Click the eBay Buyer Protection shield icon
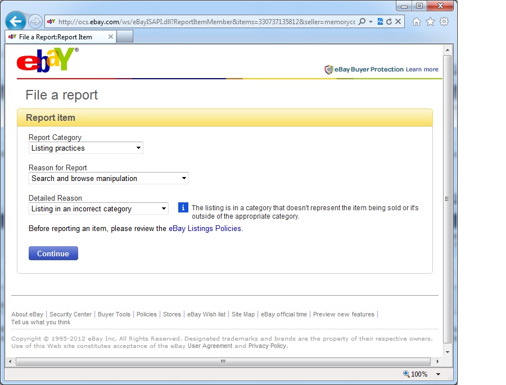 point(328,69)
